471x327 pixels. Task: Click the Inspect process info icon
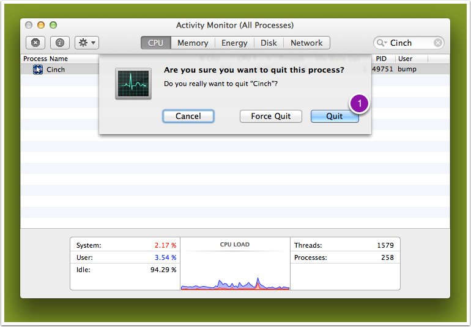tap(59, 43)
